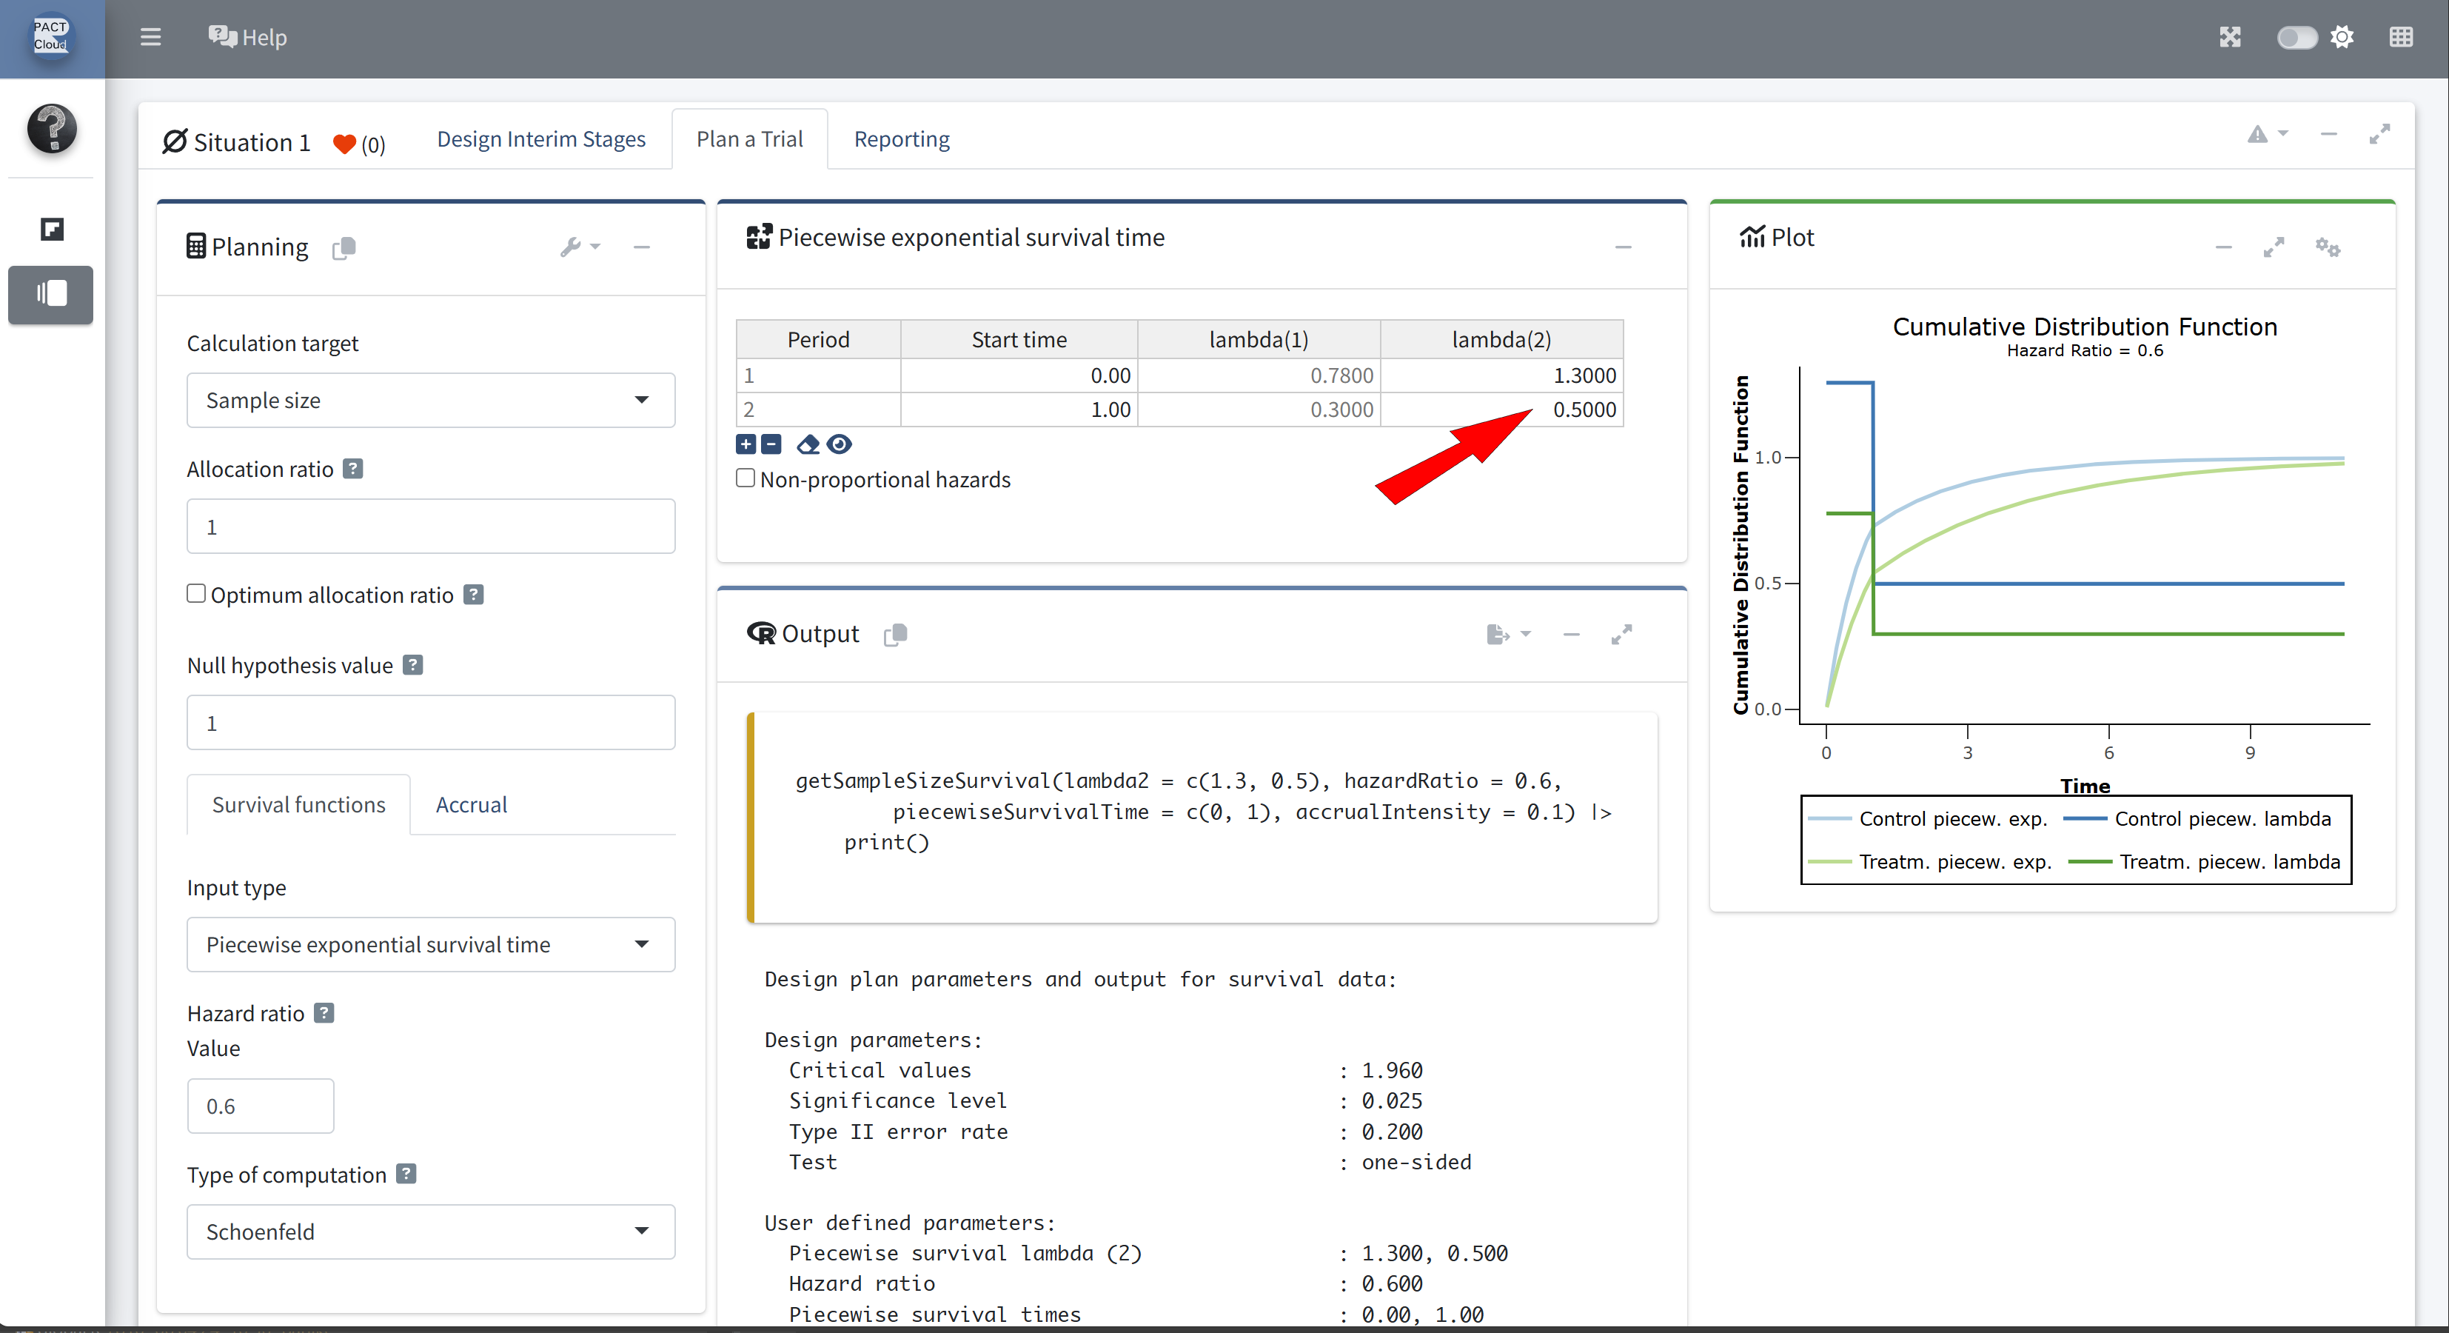
Task: Enable the Non-proportional hazards checkbox
Action: 746,478
